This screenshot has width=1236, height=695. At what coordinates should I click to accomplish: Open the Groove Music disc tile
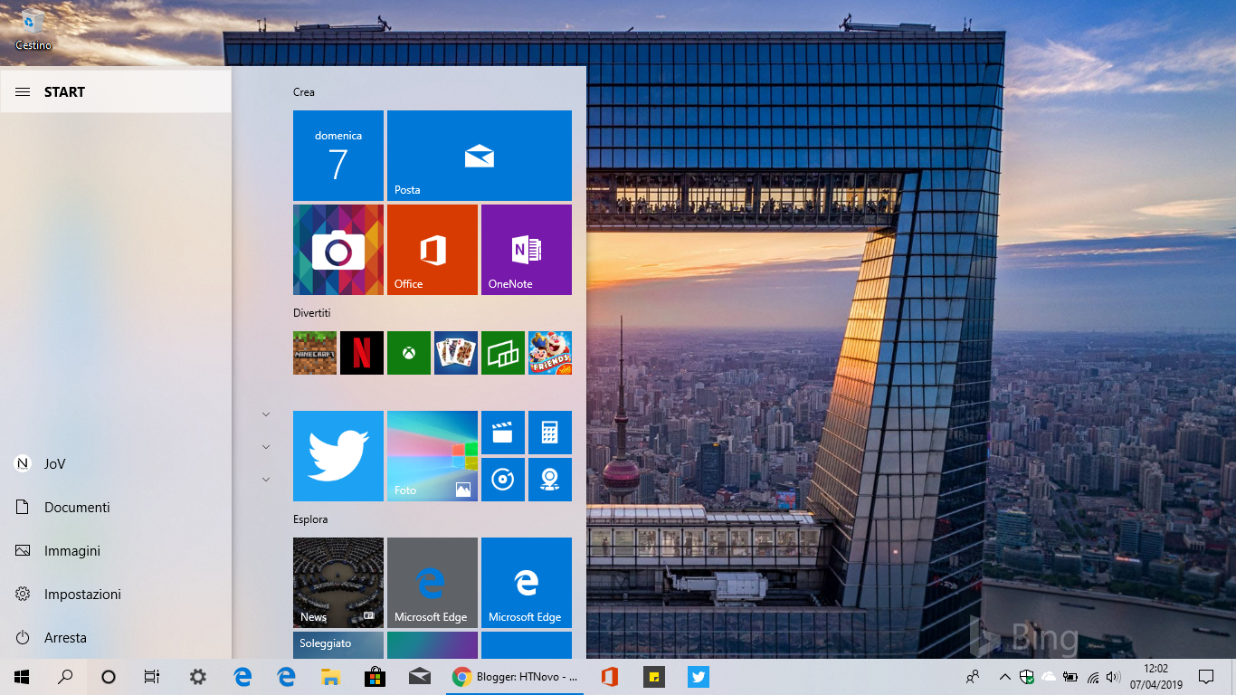click(x=503, y=480)
